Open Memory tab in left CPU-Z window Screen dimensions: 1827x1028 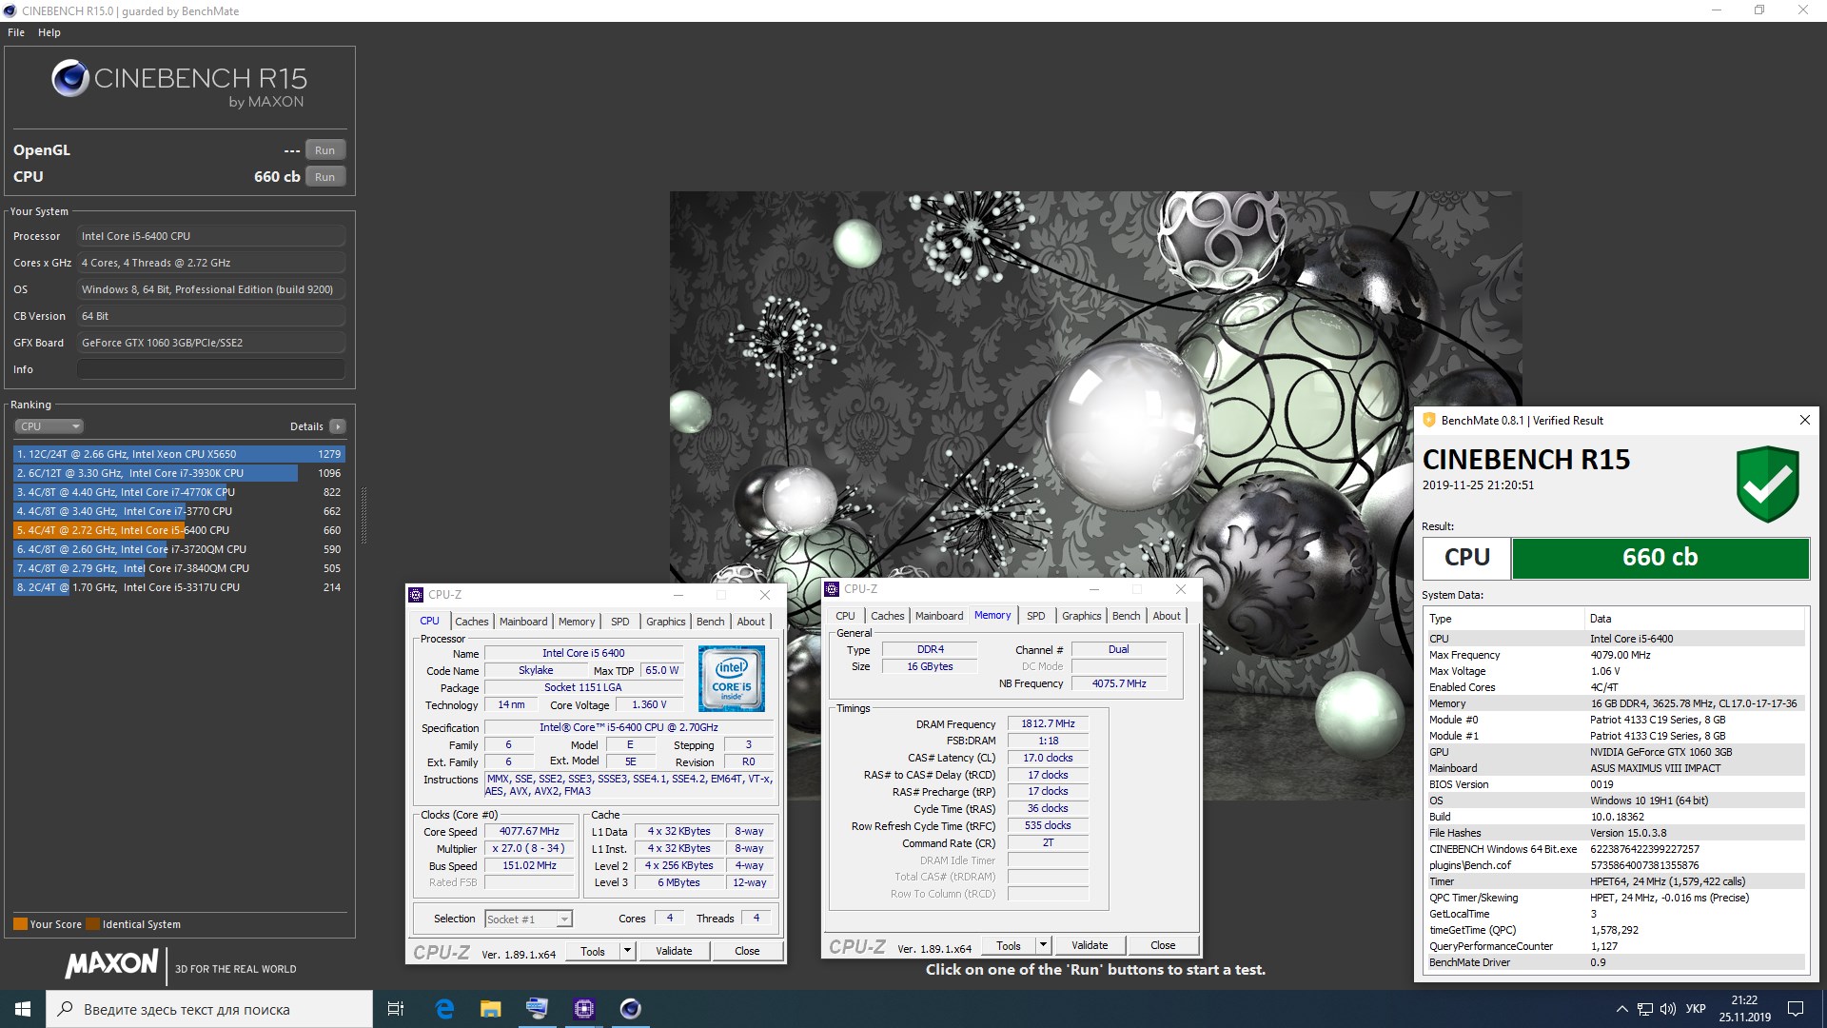tap(577, 622)
